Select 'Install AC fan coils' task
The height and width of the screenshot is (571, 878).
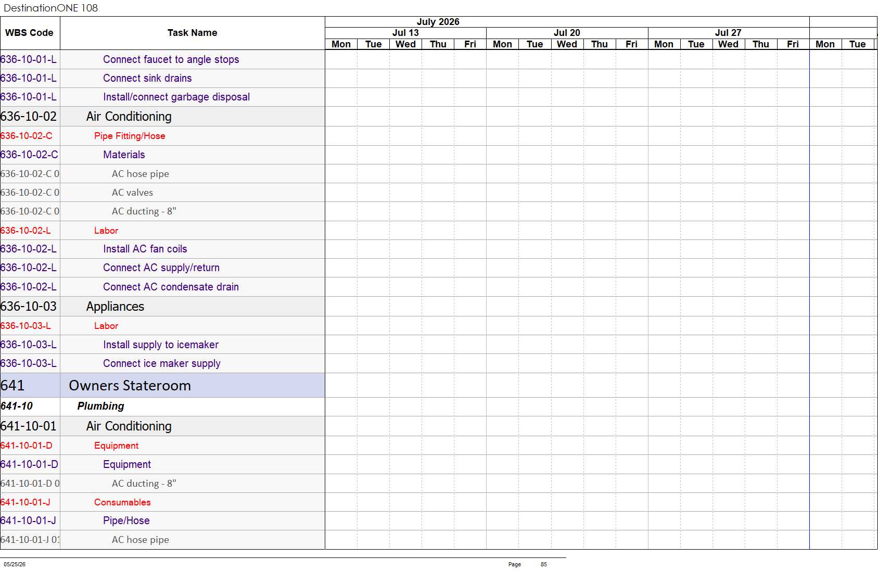(145, 249)
